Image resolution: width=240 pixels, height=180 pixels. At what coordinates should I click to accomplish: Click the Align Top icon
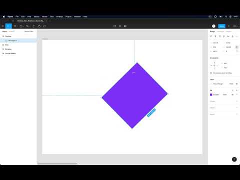(x=224, y=36)
